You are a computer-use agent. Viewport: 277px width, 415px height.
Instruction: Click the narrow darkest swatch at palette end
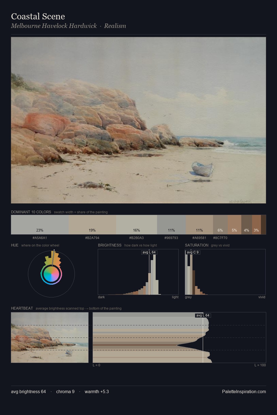point(263,225)
